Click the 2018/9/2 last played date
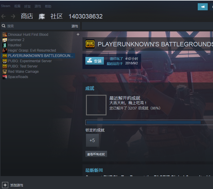Image resolution: width=213 pixels, height=189 pixels. [x=131, y=63]
